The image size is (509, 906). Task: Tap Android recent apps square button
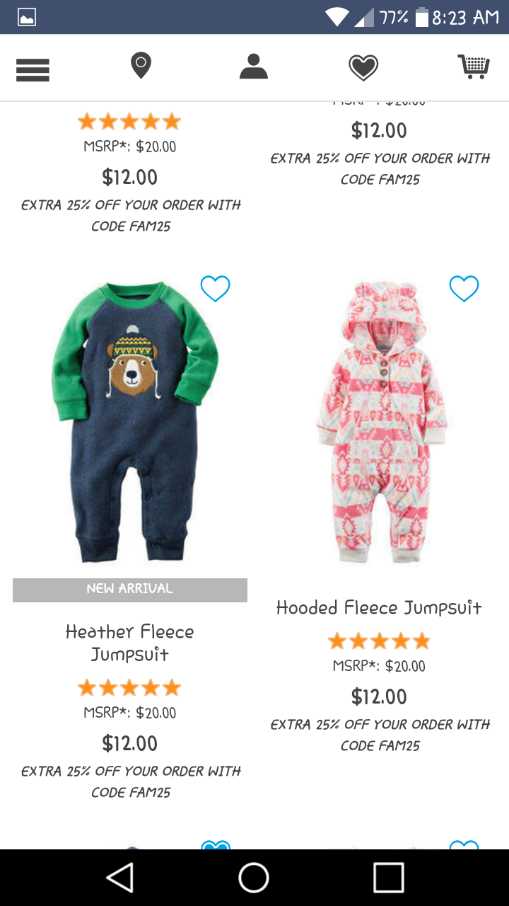(388, 878)
